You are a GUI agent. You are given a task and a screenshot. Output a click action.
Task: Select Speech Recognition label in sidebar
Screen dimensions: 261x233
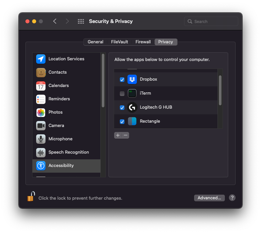click(69, 152)
